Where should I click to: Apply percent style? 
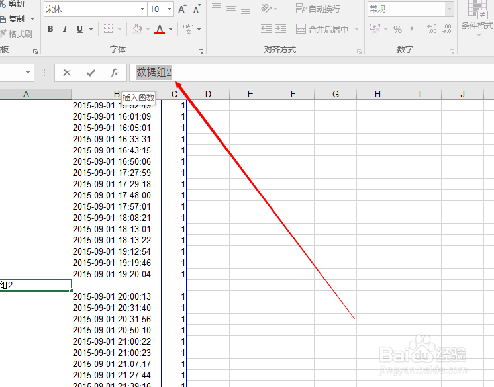397,30
